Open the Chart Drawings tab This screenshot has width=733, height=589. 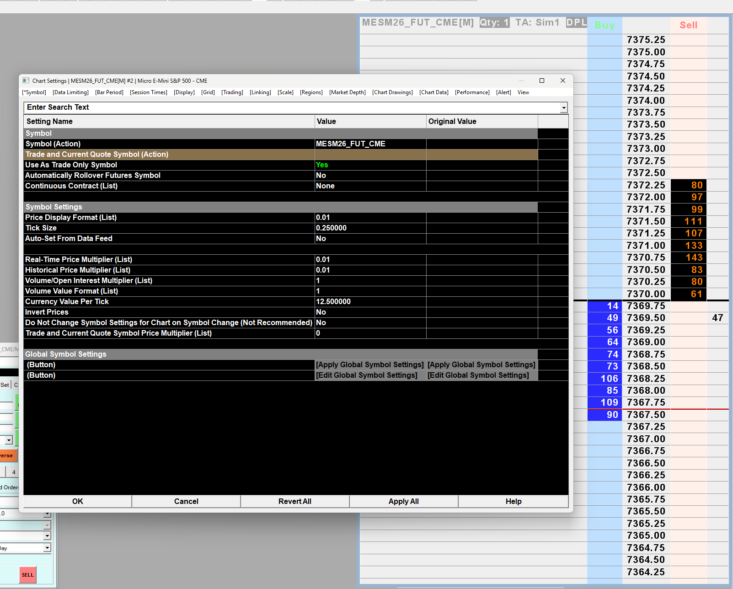coord(392,92)
